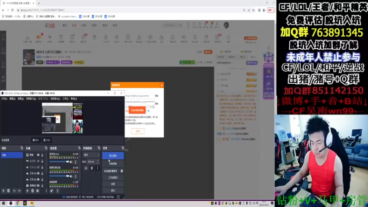368x207 pixels.
Task: Pop out the Controls dock icon
Action: [122, 148]
